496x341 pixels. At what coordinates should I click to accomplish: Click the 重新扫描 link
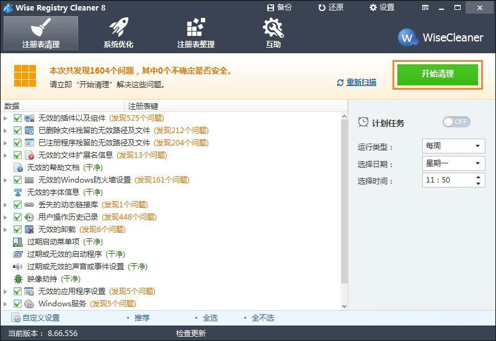[x=357, y=82]
